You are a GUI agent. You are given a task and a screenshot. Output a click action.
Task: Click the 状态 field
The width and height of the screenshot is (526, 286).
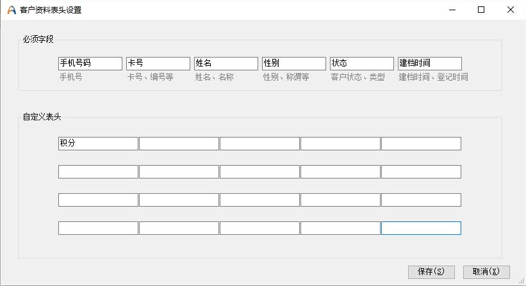point(362,63)
